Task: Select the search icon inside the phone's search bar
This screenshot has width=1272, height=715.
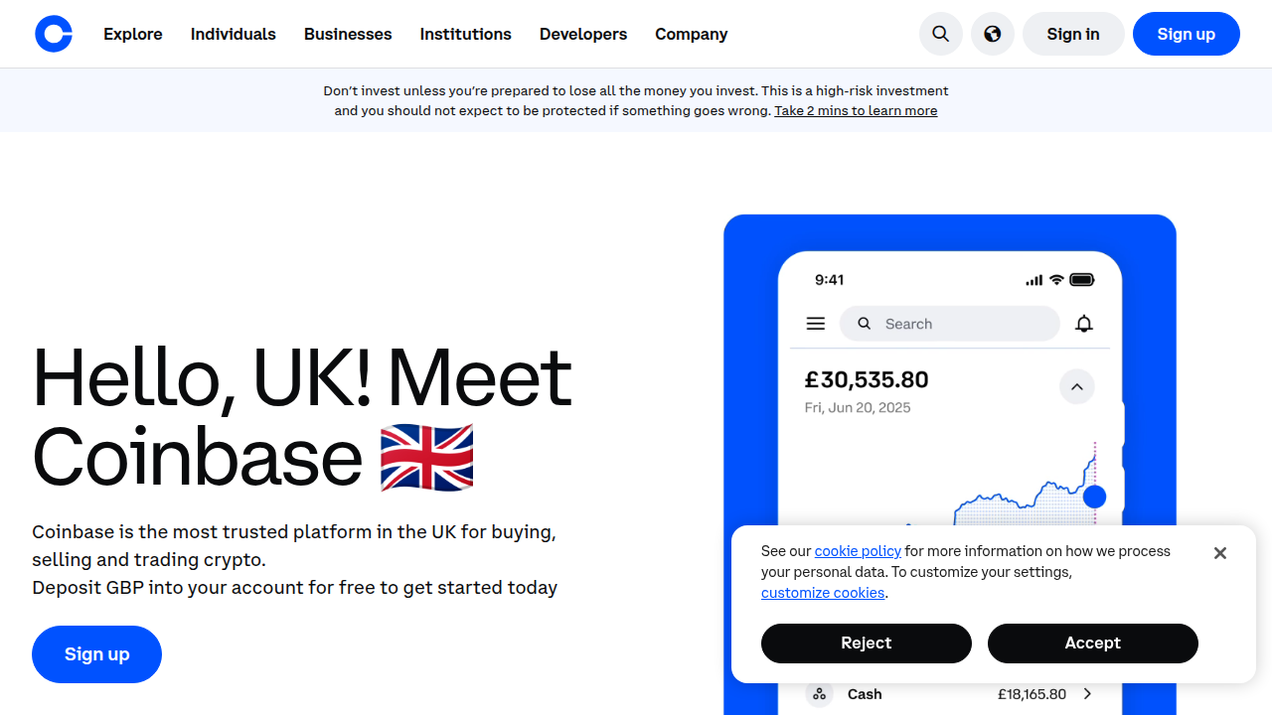Action: (864, 323)
